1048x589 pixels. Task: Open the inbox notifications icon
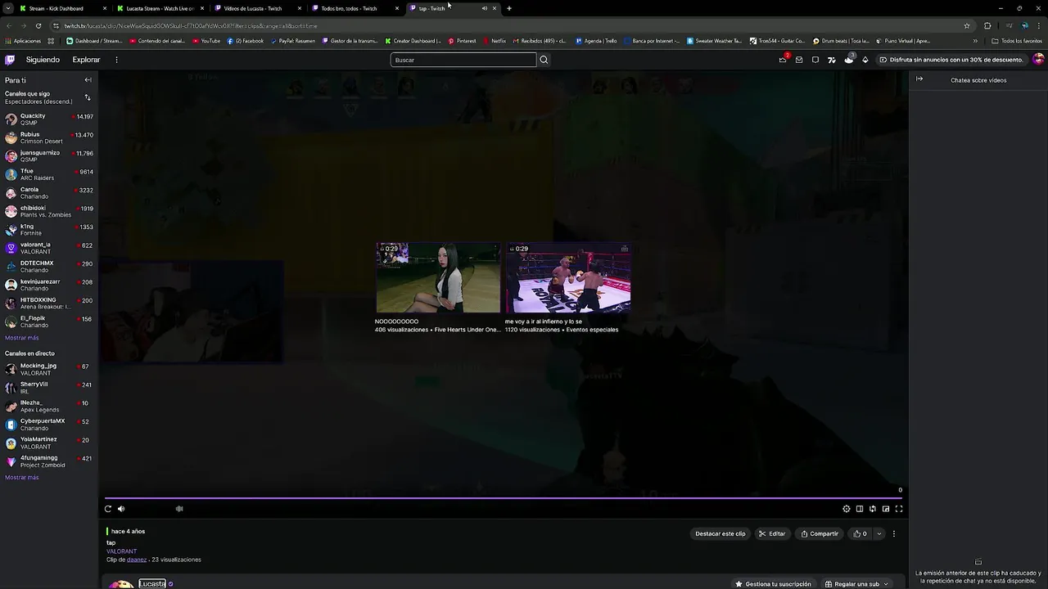799,60
